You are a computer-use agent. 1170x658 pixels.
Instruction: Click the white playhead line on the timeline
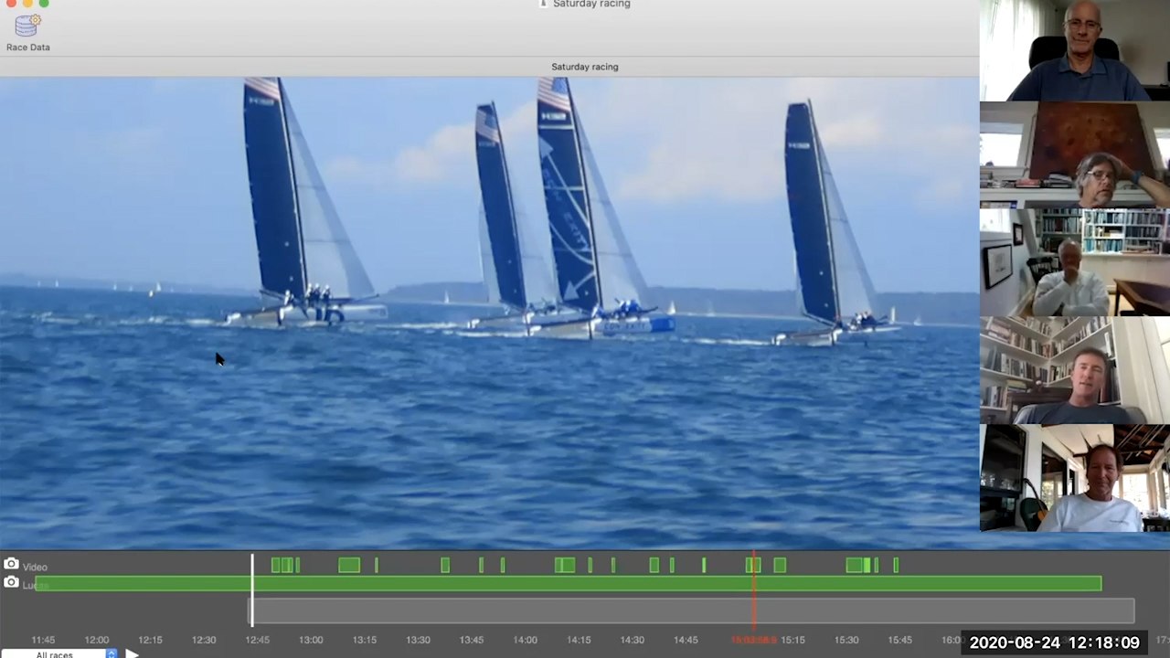[x=252, y=590]
